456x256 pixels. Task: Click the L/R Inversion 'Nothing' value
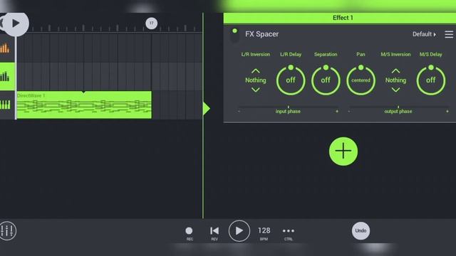click(x=256, y=80)
